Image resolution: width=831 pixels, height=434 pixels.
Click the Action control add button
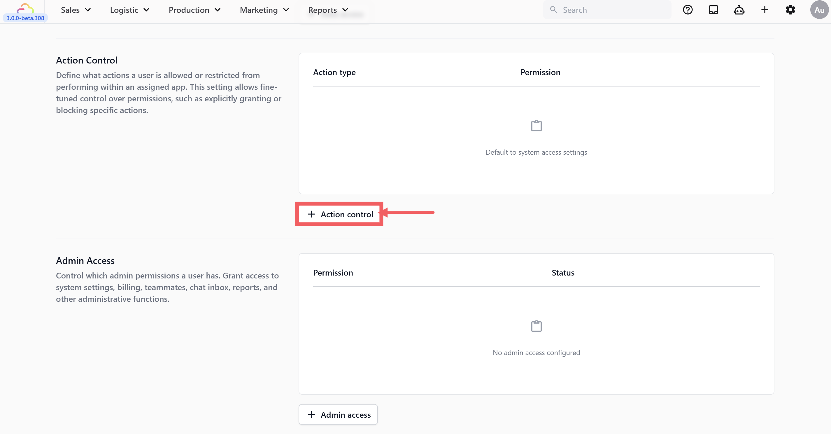[340, 214]
